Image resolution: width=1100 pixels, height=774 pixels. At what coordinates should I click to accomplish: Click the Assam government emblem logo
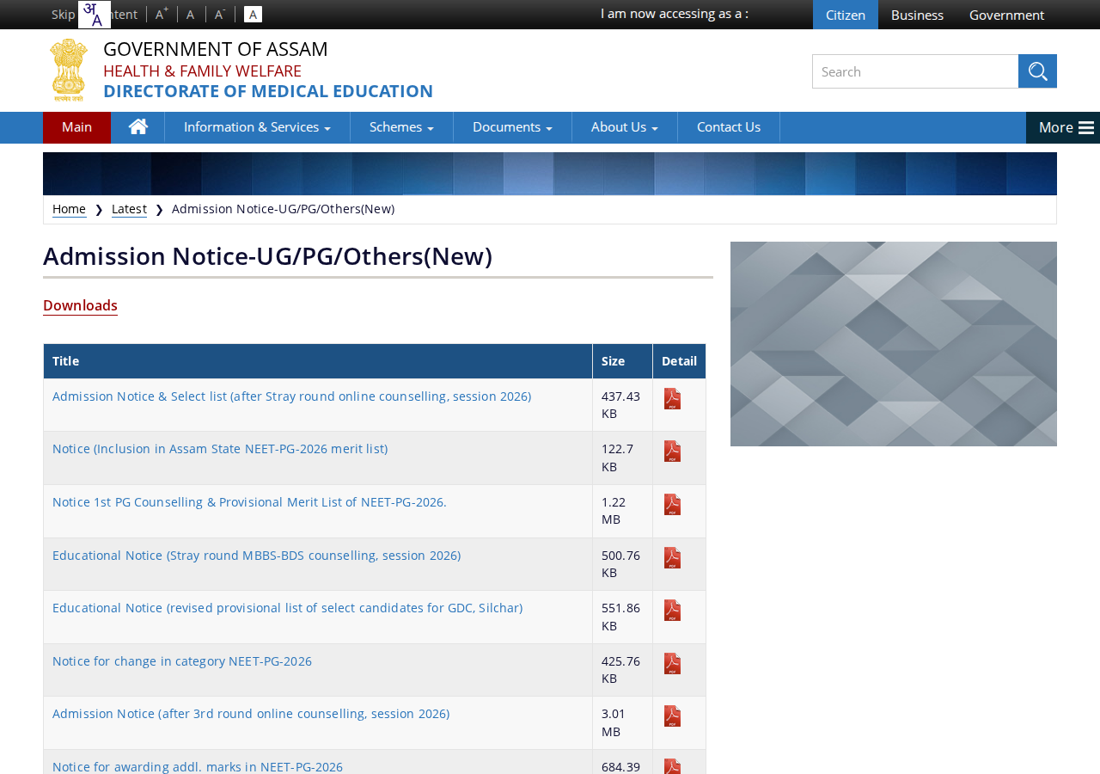pyautogui.click(x=69, y=71)
